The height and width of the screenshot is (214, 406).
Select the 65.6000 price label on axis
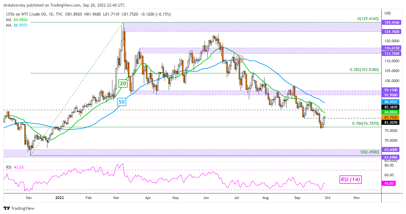[x=391, y=150]
